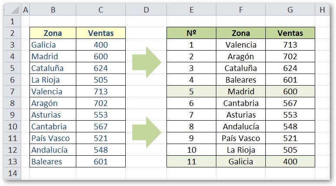This screenshot has height=186, width=336.
Task: Click the lower green arrow shape
Action: click(146, 132)
